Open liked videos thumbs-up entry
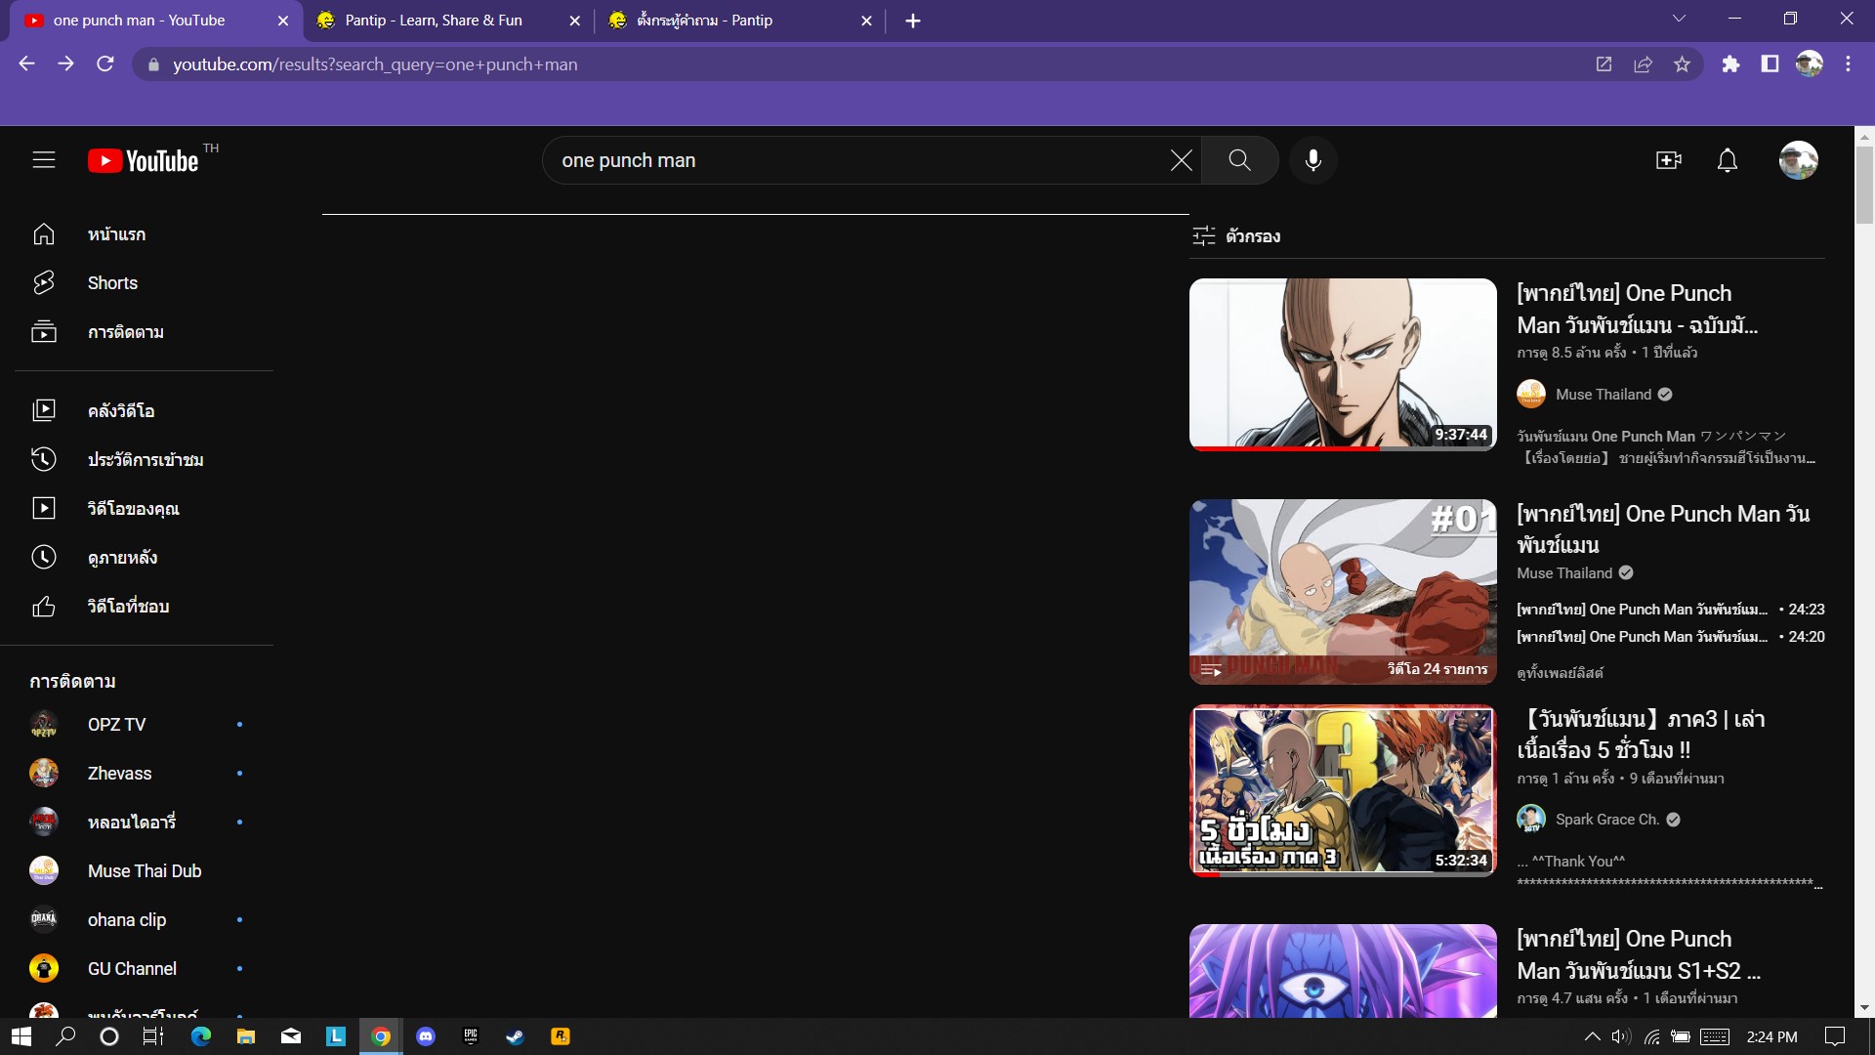Viewport: 1875px width, 1055px height. tap(127, 607)
